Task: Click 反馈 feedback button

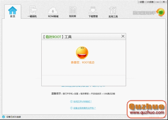Action: [x=150, y=2]
